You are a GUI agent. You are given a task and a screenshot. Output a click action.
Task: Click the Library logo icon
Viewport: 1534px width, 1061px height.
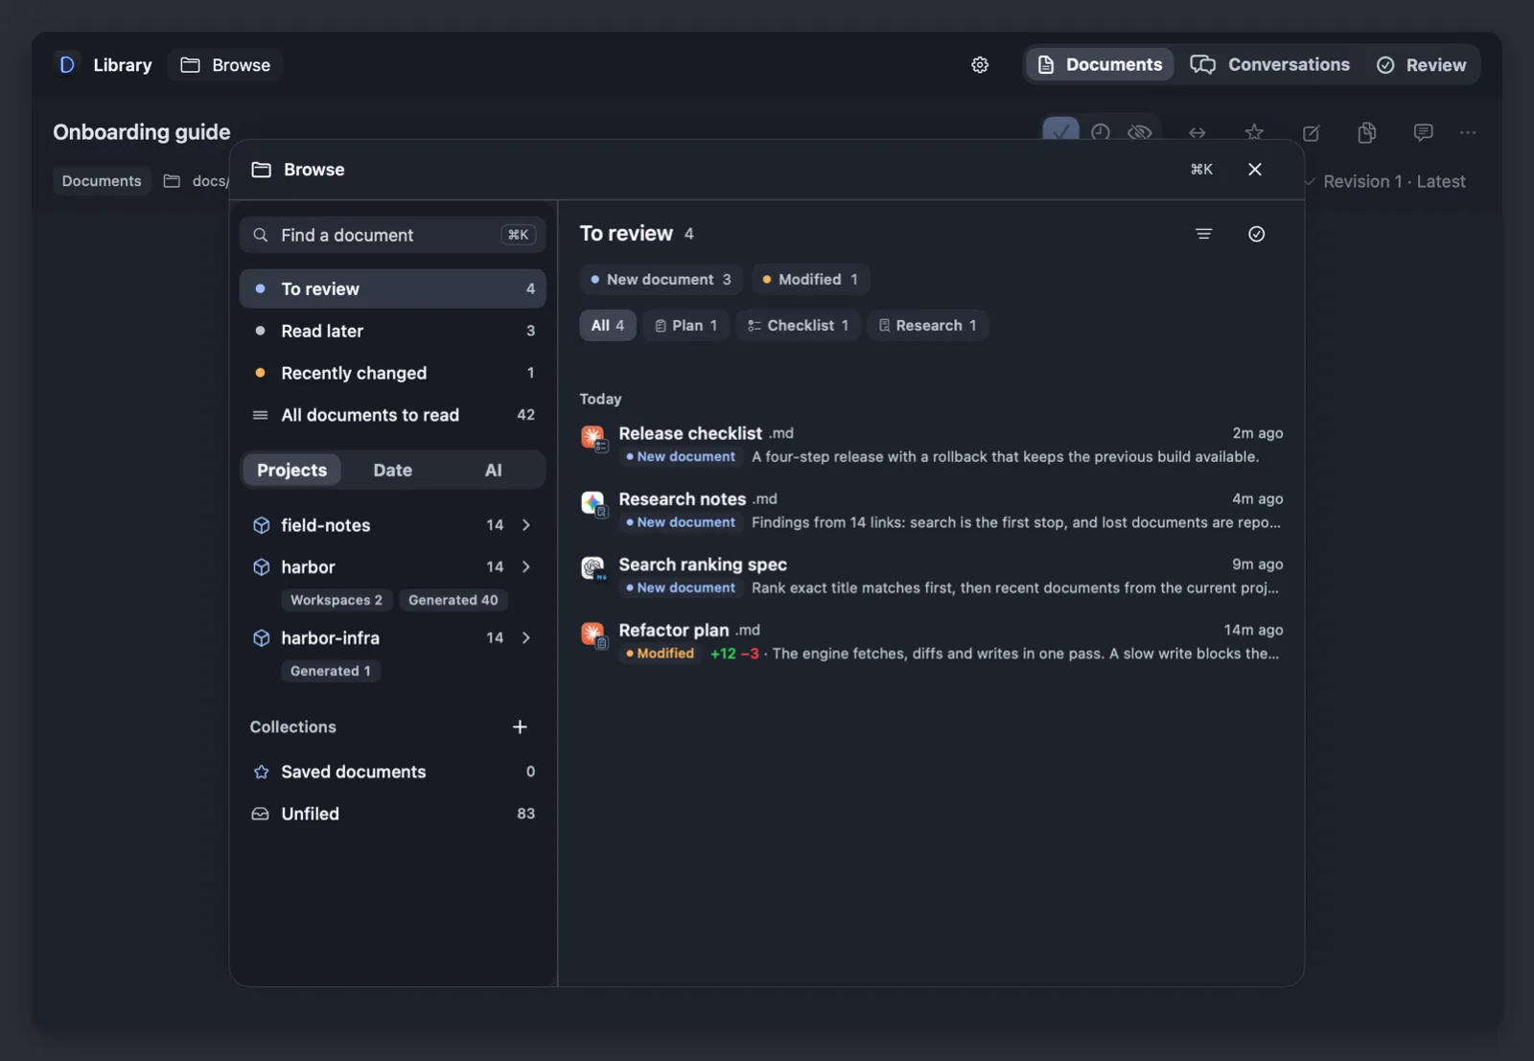point(67,65)
